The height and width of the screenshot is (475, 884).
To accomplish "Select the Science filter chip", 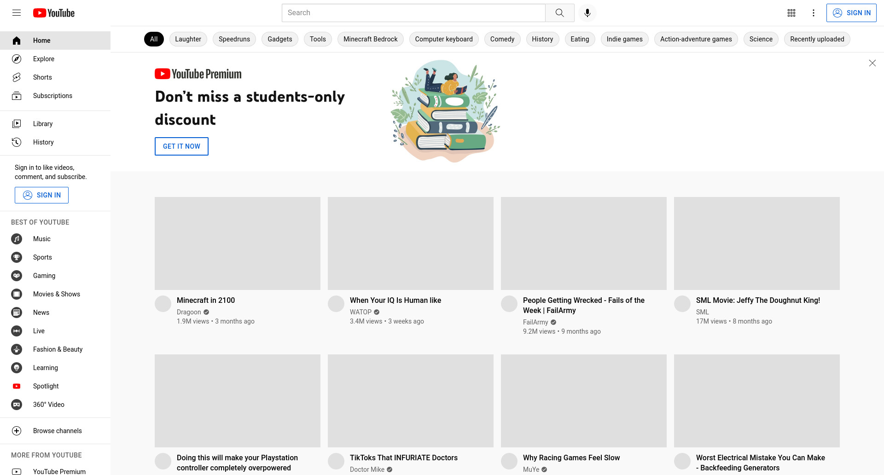I will click(x=761, y=39).
